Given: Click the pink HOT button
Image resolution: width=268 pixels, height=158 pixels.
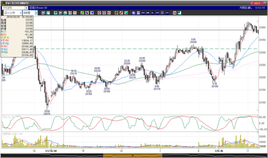Looking at the screenshot, I should pos(256,3).
